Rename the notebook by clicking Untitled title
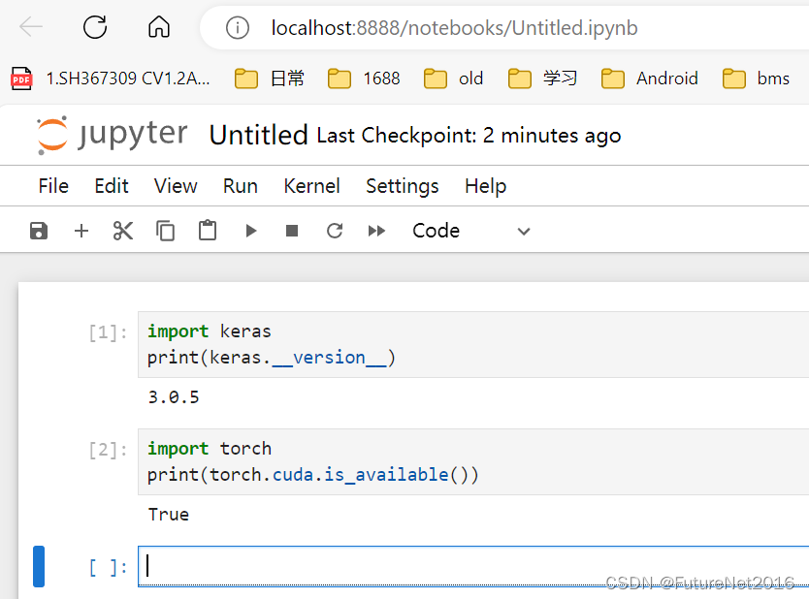The width and height of the screenshot is (809, 599). point(258,136)
